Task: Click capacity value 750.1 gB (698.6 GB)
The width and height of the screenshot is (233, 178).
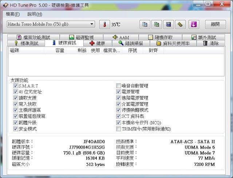Action: (84, 153)
